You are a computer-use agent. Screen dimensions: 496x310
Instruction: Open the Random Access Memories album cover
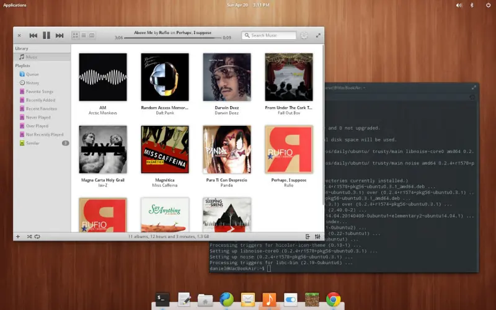point(165,77)
